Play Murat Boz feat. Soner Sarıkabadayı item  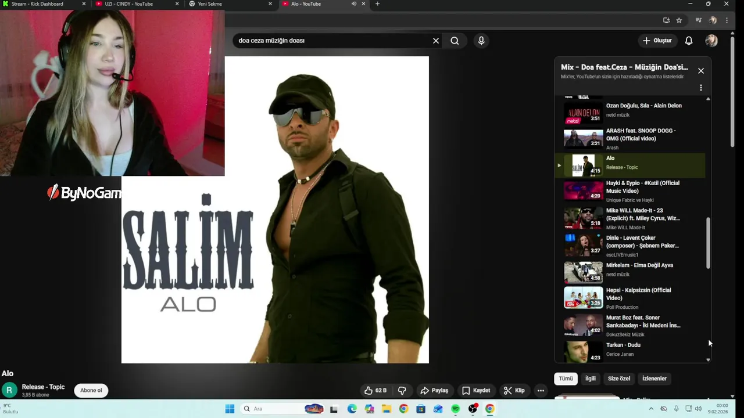click(630, 325)
